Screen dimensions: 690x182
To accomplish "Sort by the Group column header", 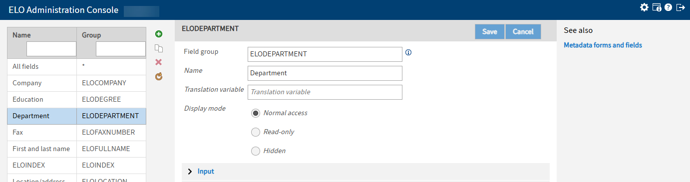I will (x=91, y=35).
